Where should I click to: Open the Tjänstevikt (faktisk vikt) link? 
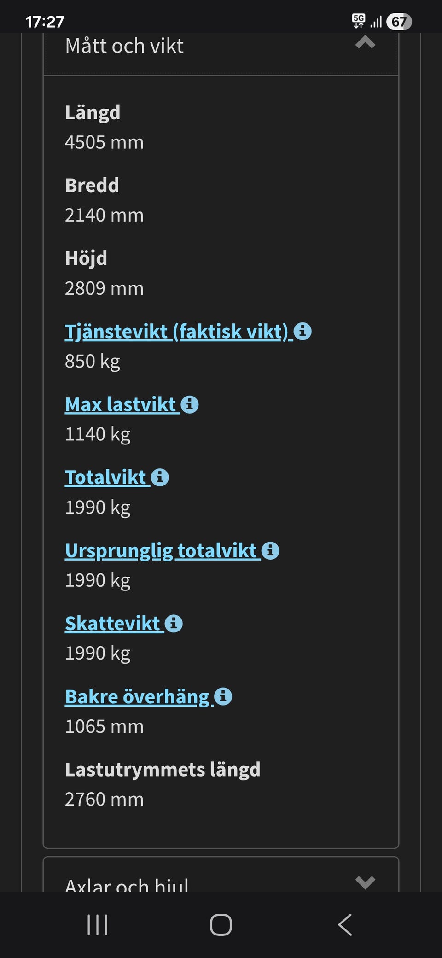pos(176,332)
